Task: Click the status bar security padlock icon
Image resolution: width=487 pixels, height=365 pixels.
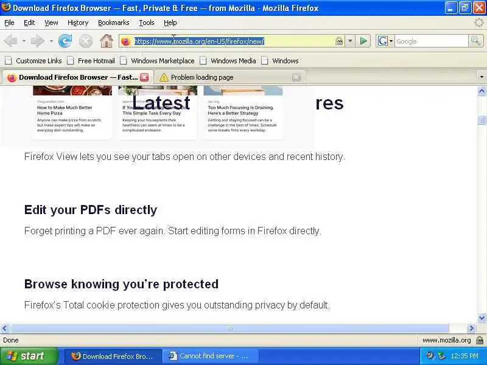Action: 480,340
